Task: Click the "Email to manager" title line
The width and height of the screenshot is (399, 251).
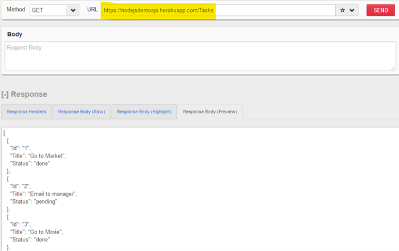Action: coord(43,194)
